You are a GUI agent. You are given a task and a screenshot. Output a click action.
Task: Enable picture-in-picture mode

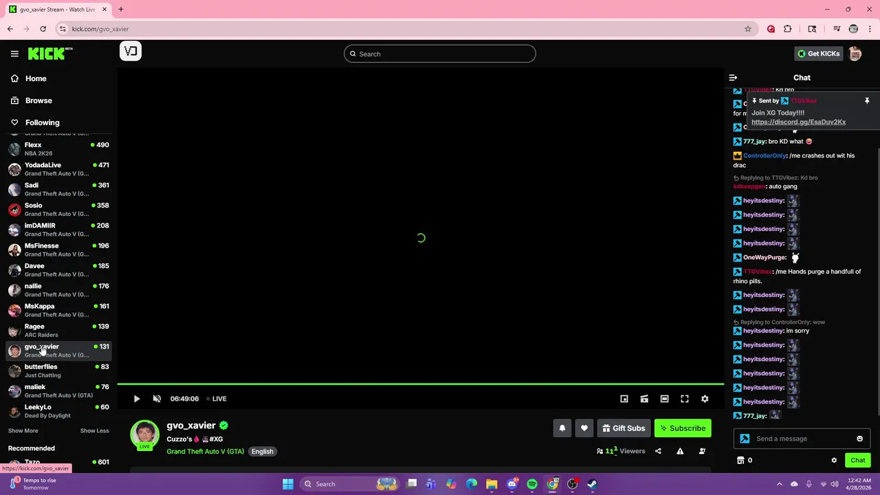coord(624,399)
